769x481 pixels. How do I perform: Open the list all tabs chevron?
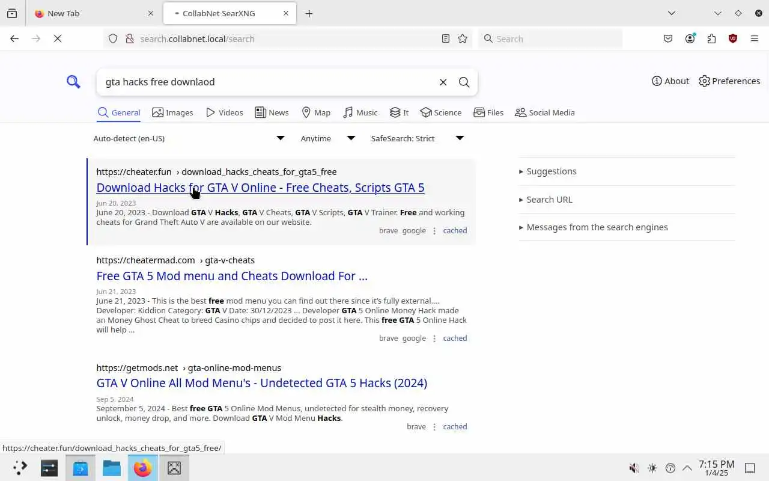coord(672,13)
